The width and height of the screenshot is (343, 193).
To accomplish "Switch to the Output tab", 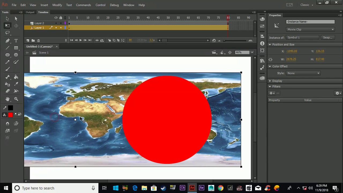I will [30, 12].
